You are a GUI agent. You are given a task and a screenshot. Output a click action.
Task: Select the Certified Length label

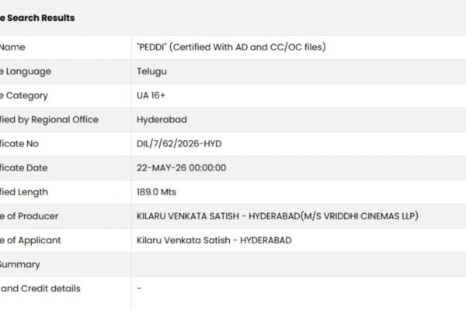pyautogui.click(x=24, y=192)
